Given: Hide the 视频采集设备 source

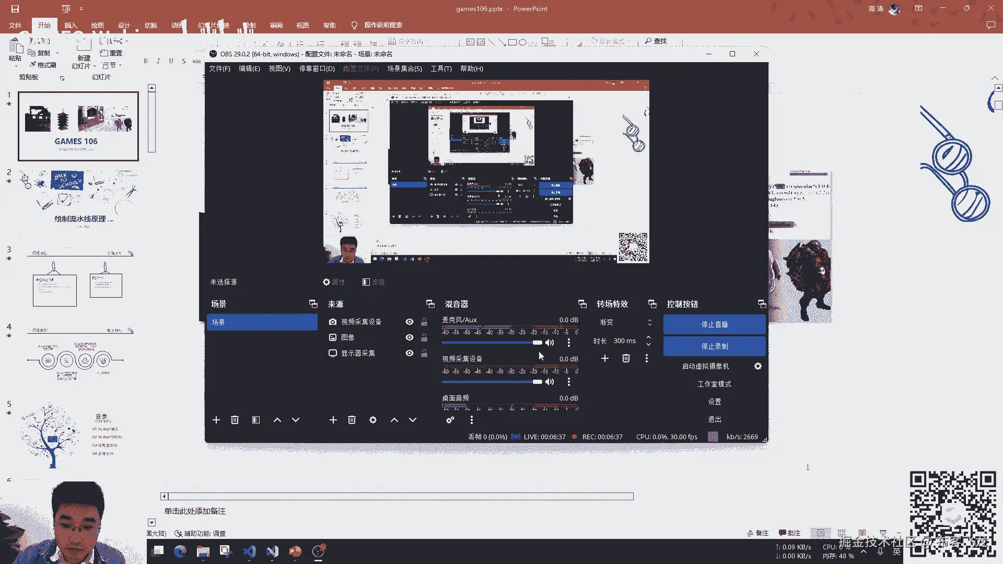Looking at the screenshot, I should point(410,322).
